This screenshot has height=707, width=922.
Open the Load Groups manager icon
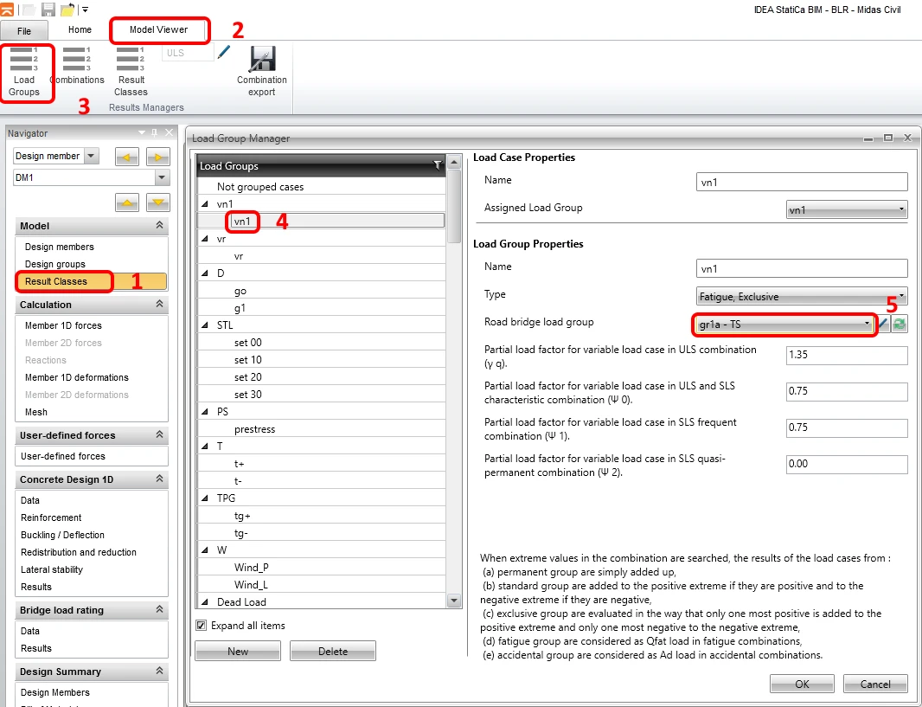pos(24,72)
